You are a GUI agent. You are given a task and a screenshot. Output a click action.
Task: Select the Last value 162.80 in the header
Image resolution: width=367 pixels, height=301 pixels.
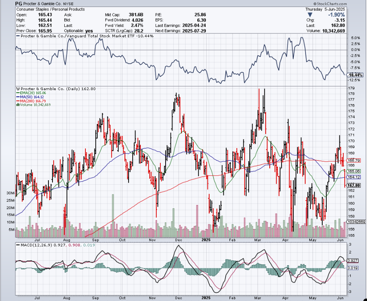point(339,26)
